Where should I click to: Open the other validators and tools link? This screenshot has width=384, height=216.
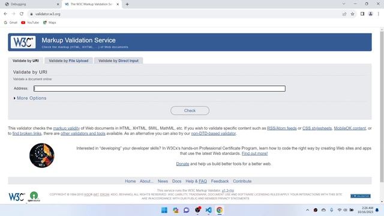click(x=83, y=133)
